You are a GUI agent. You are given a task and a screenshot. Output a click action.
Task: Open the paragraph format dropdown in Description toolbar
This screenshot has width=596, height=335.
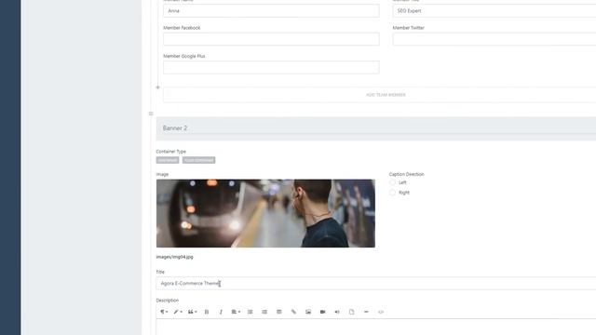(164, 312)
